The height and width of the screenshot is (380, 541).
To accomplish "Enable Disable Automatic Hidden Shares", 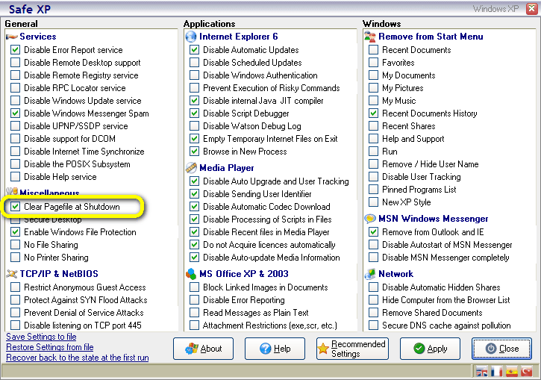I will coord(373,287).
